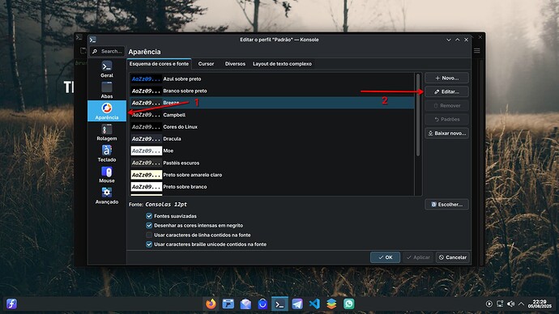This screenshot has height=314, width=559.
Task: Open the Layout de texto complexo tab
Action: (x=282, y=64)
